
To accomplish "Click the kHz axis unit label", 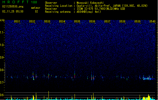I will [2, 20].
